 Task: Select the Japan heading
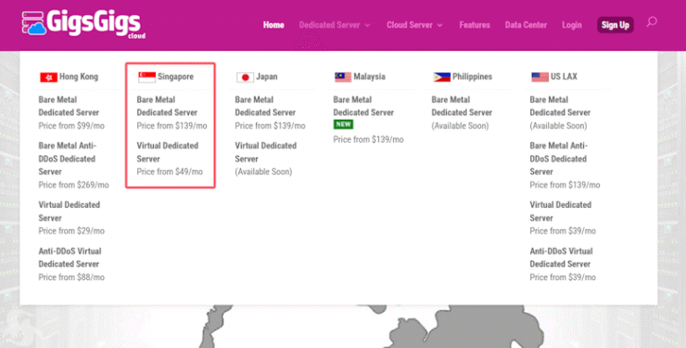(x=266, y=77)
